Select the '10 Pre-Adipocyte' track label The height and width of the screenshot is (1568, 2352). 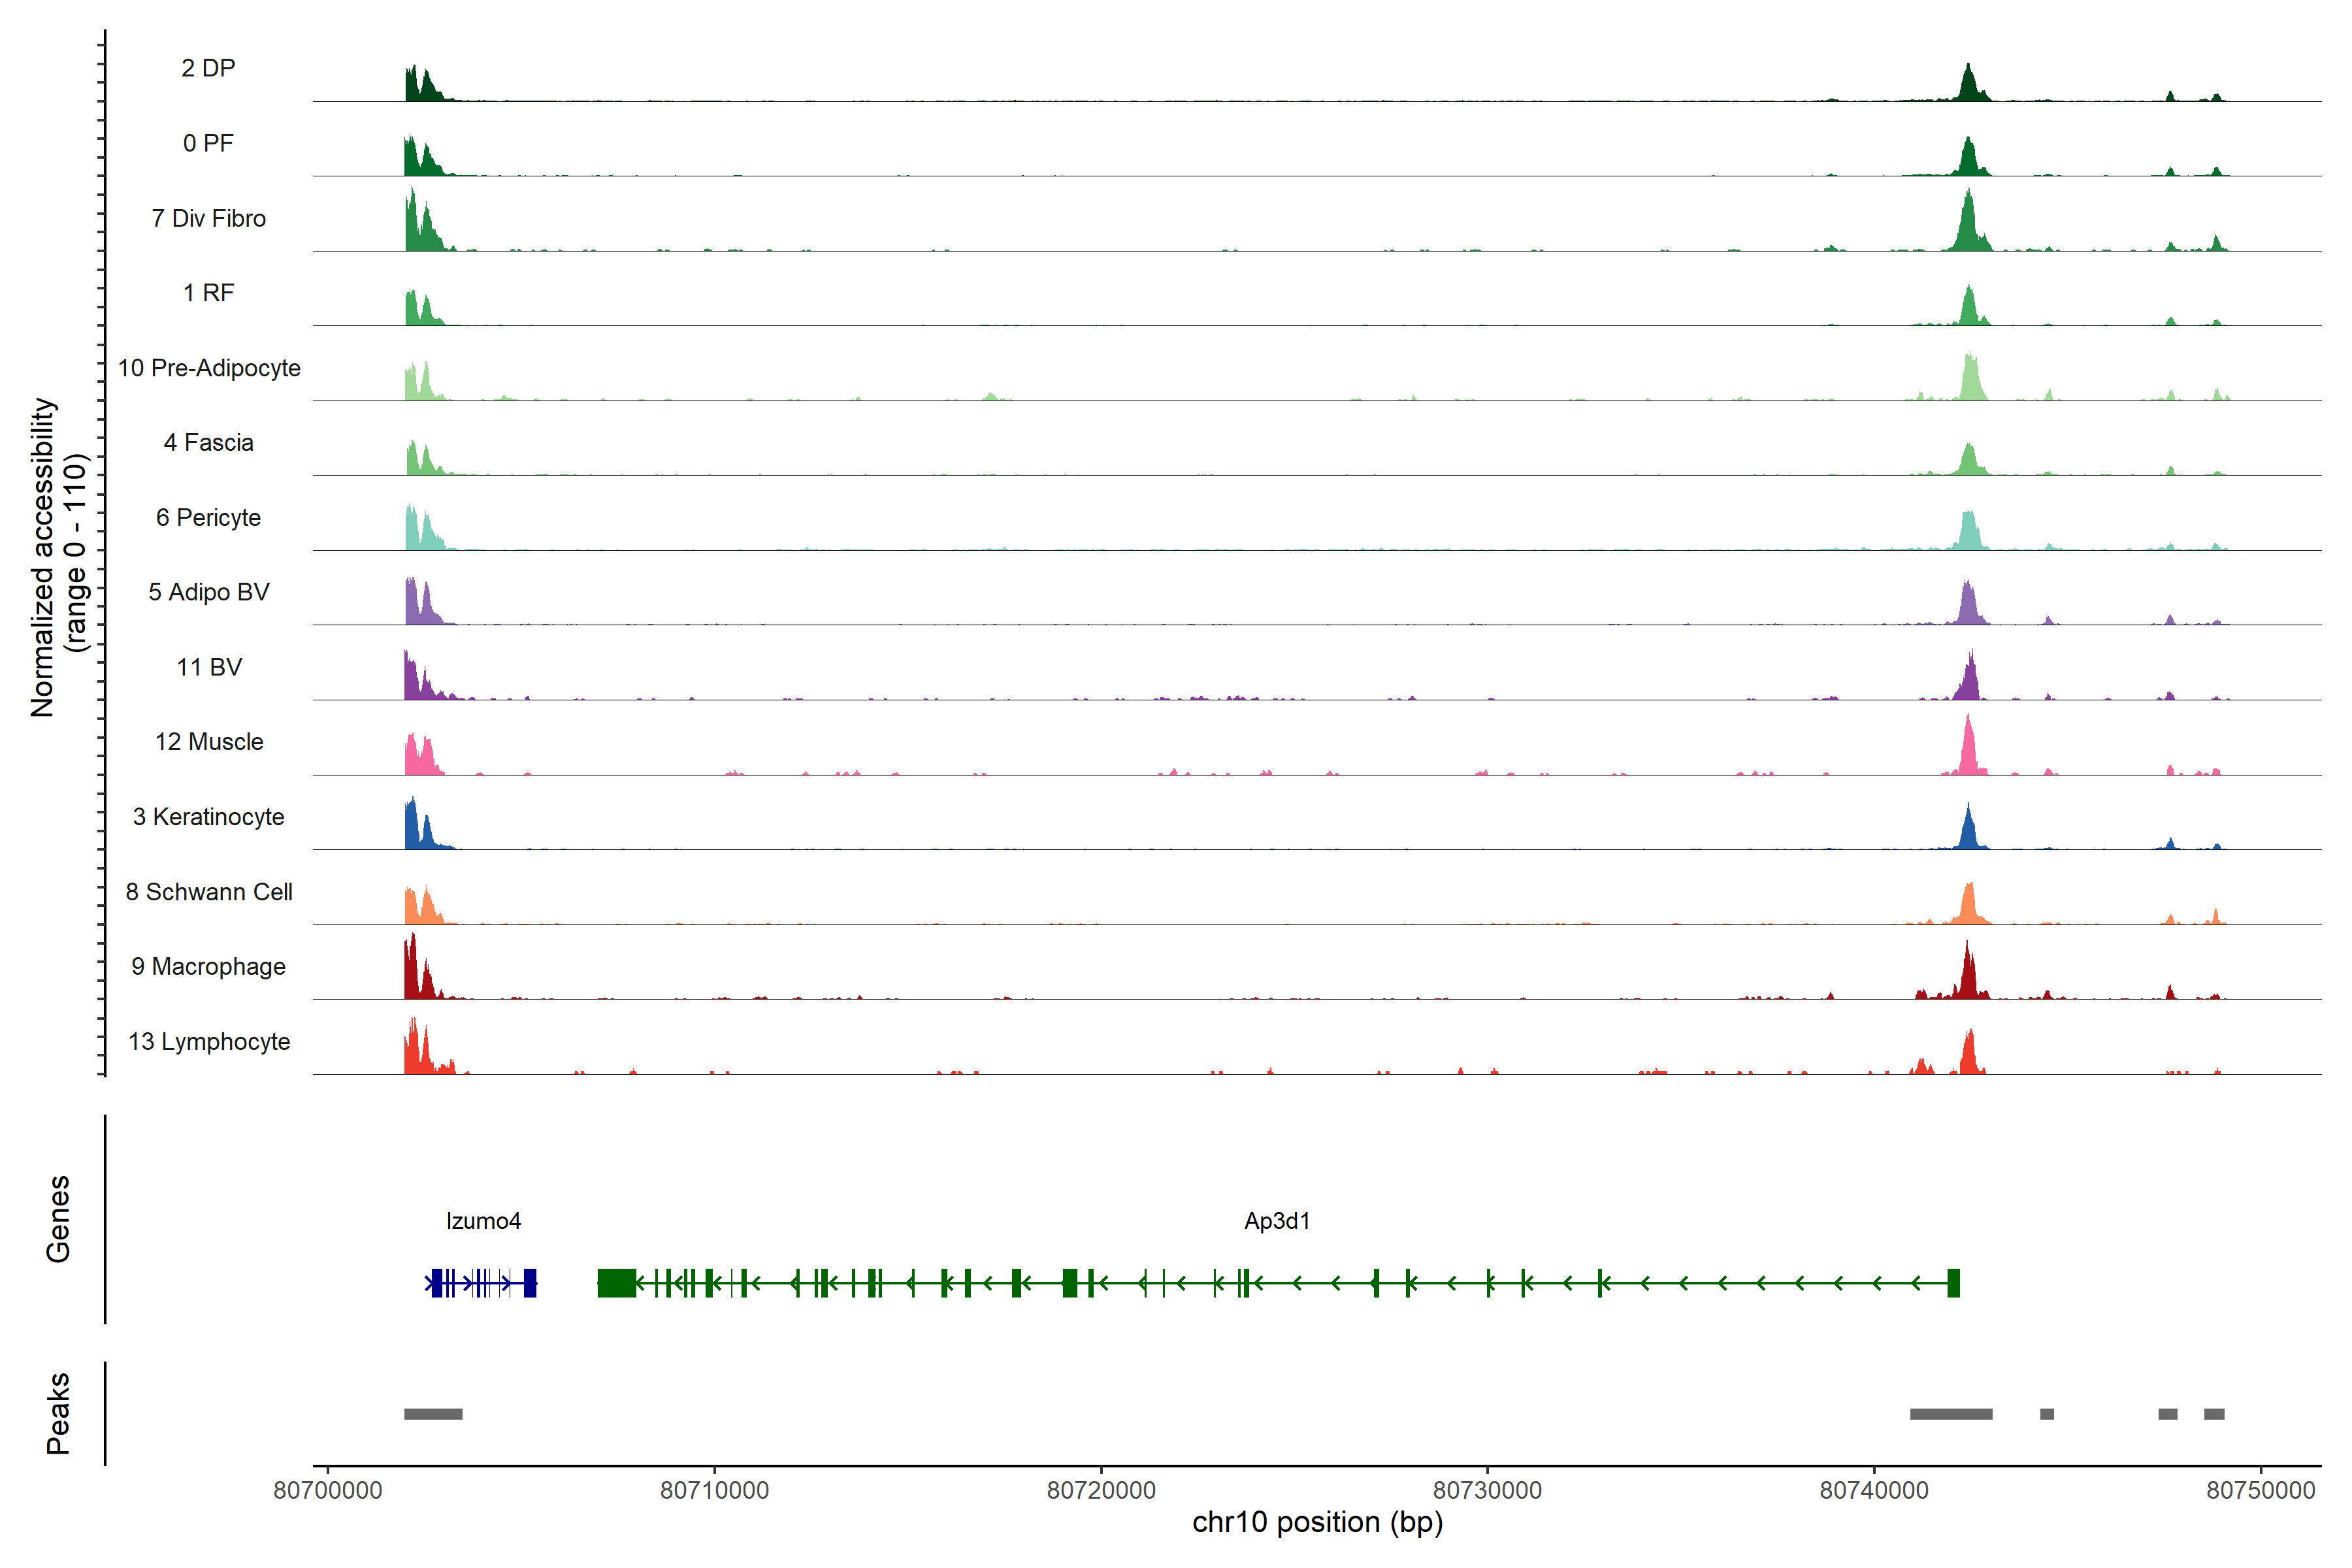(209, 368)
